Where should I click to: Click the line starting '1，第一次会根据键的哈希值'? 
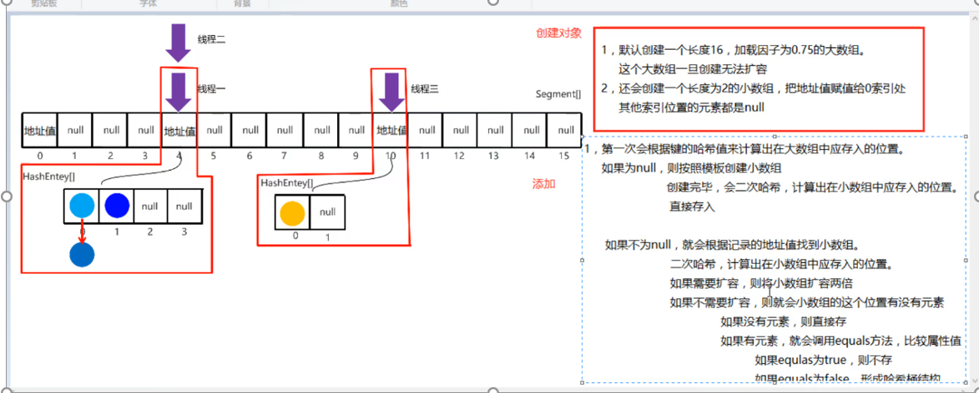(x=746, y=150)
